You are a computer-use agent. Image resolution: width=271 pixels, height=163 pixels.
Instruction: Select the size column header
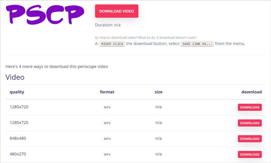pyautogui.click(x=159, y=92)
